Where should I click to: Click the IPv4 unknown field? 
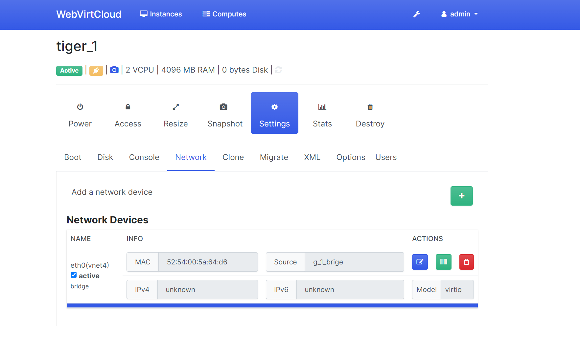[x=208, y=290]
